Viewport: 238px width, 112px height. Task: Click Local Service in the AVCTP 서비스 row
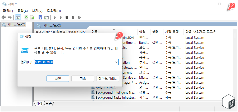coord(195,87)
